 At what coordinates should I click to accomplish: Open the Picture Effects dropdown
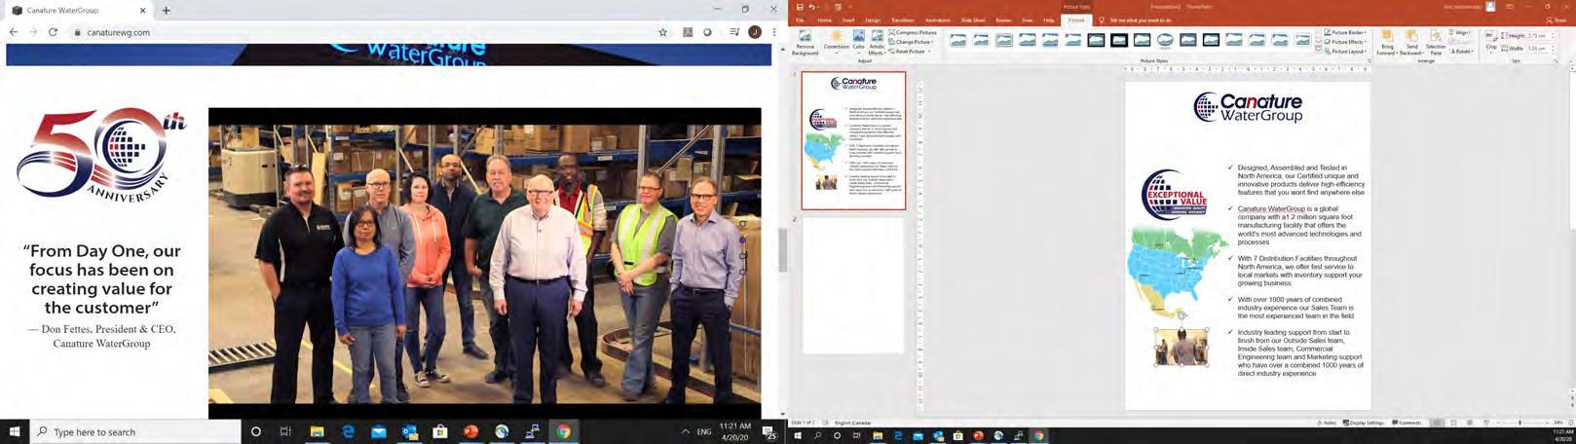click(1345, 42)
